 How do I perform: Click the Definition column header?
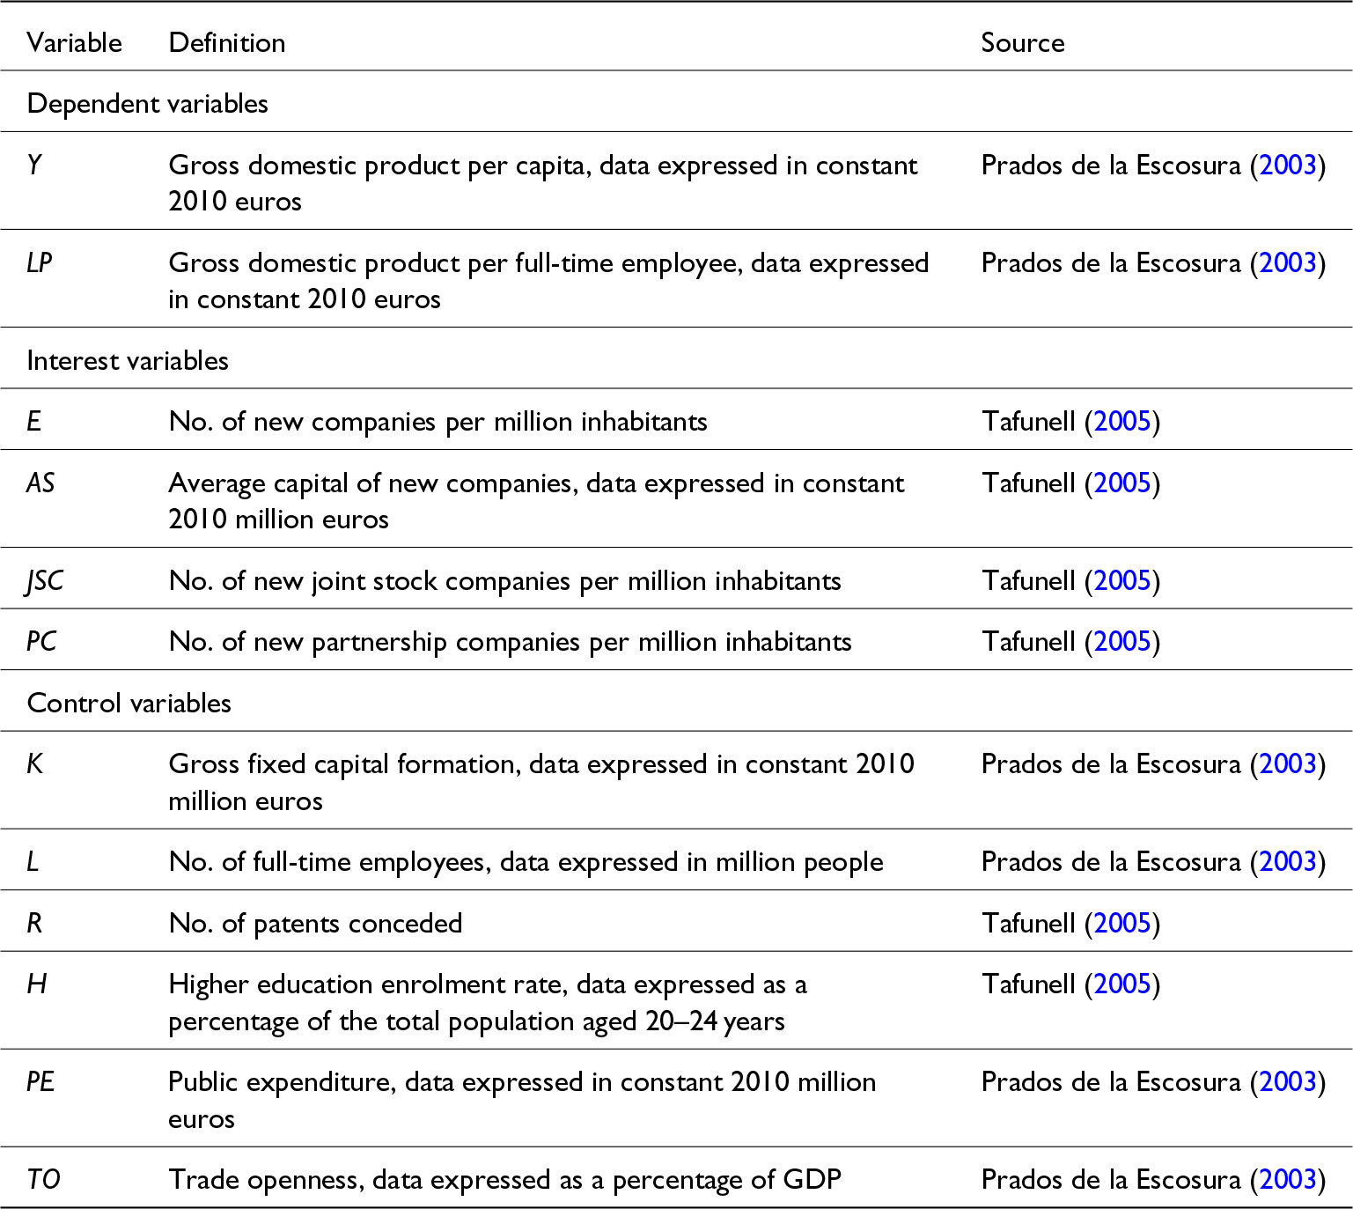tap(227, 43)
